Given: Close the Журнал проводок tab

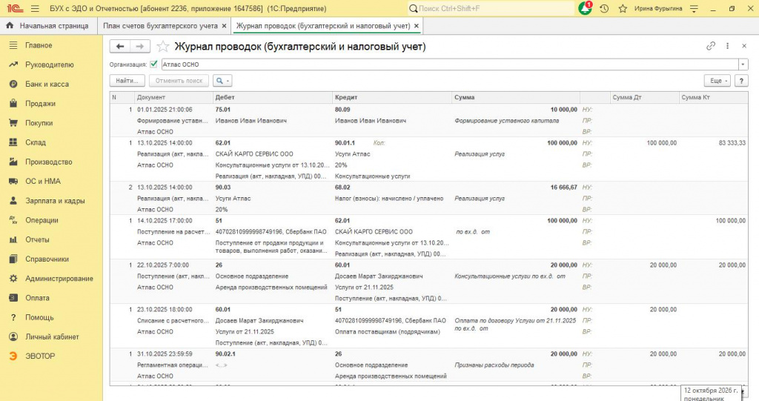Looking at the screenshot, I should 417,26.
